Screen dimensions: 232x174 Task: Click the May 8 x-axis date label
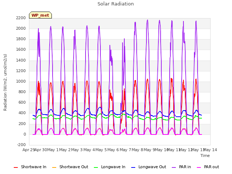pyautogui.click(x=137, y=150)
